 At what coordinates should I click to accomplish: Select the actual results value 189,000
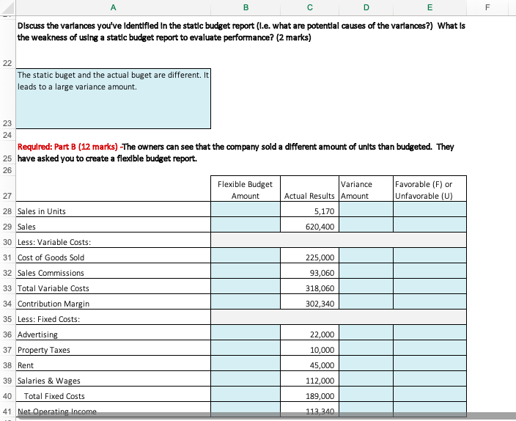click(x=309, y=394)
